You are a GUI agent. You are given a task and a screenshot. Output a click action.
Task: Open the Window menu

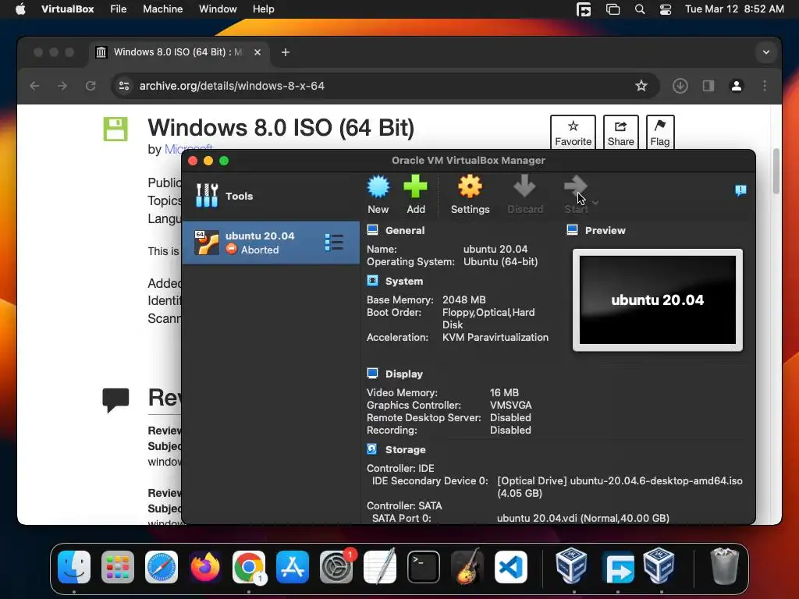(x=218, y=9)
